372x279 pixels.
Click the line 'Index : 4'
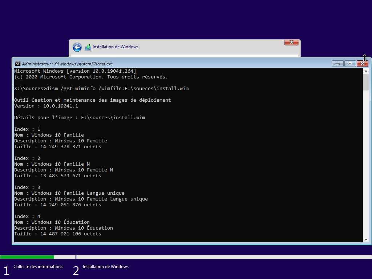[27, 217]
